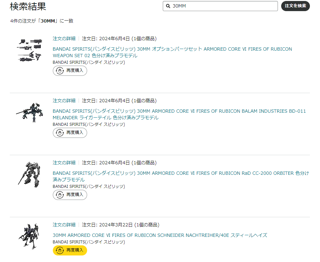Viewport: 320px width, 262px height.
Task: Click order date text 2024年3月22日
Action: [116, 225]
